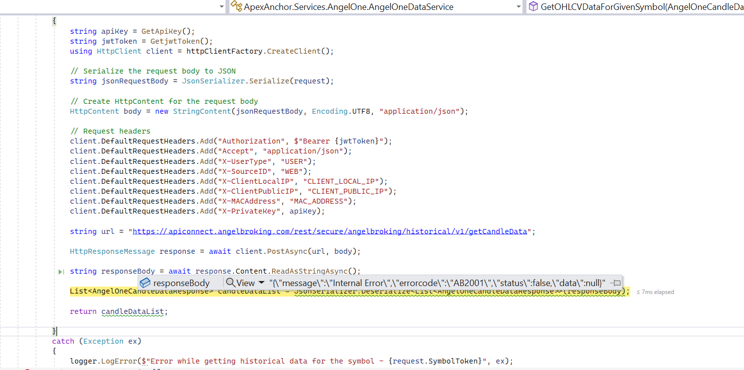
Task: Click the responseBody variable icon in DataTip
Action: (x=145, y=283)
